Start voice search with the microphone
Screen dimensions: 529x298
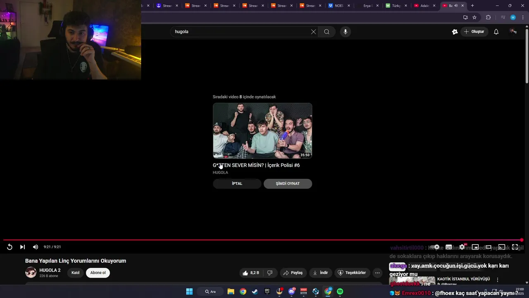[346, 32]
